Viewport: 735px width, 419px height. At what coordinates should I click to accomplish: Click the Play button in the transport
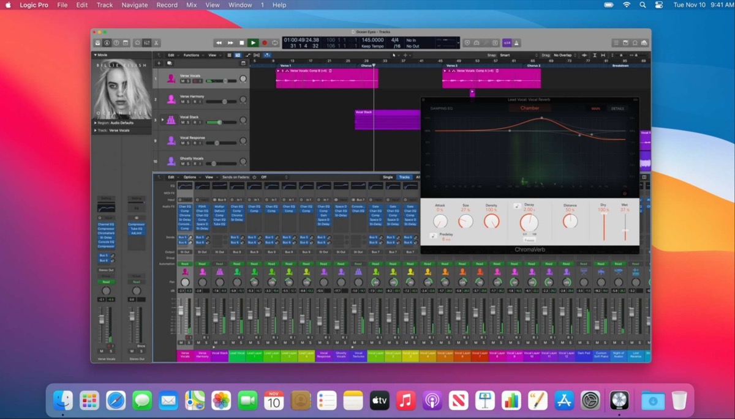click(x=253, y=43)
